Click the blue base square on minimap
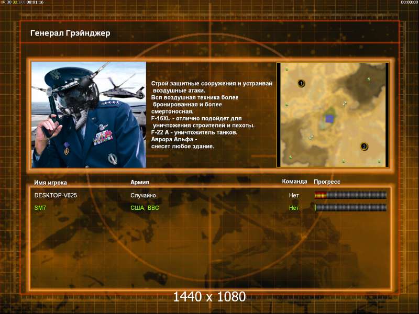Viewport: 419px width, 314px height. click(329, 119)
